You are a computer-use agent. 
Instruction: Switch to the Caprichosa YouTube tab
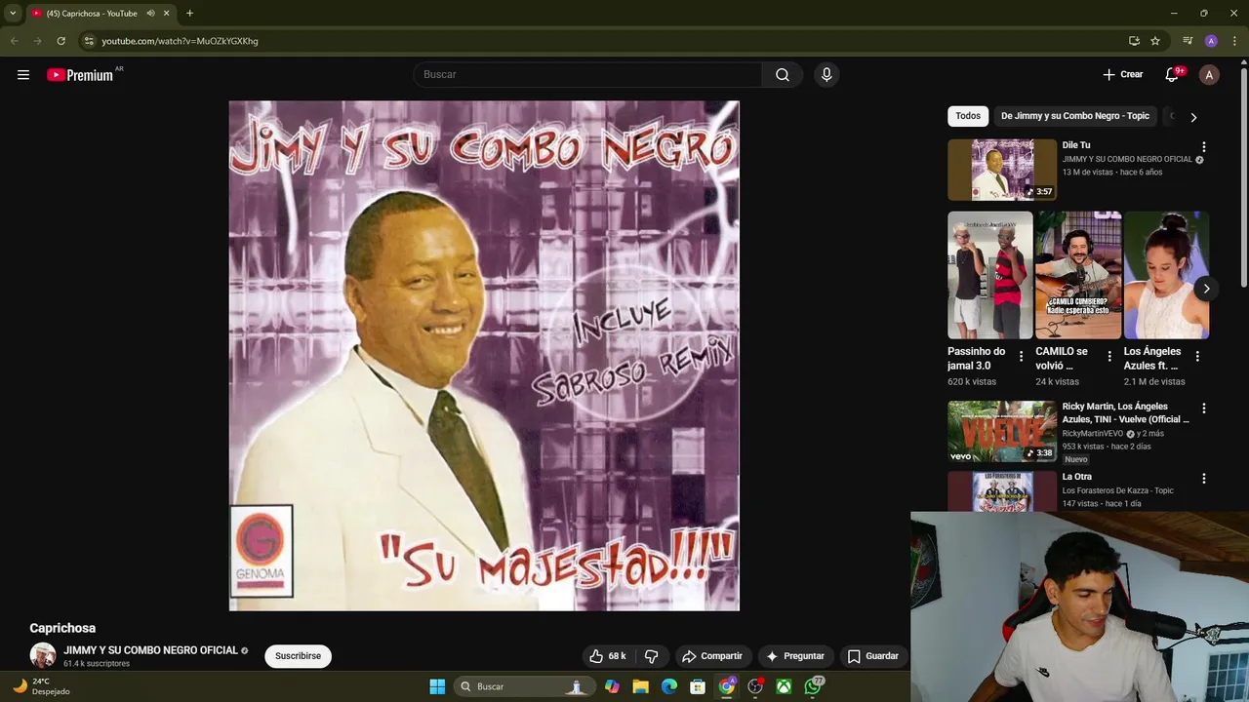coord(92,14)
